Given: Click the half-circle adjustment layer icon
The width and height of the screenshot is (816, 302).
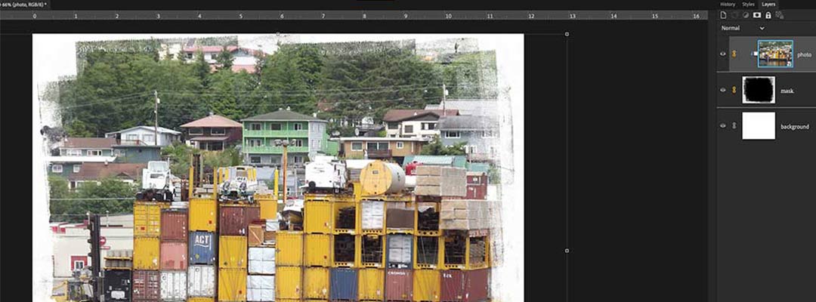Looking at the screenshot, I should [x=746, y=15].
